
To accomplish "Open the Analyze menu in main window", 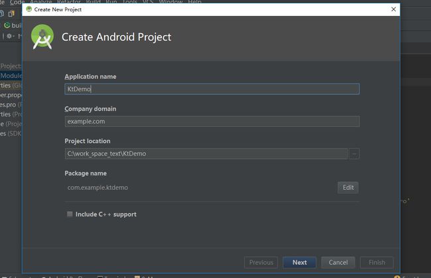I will 41,2.
